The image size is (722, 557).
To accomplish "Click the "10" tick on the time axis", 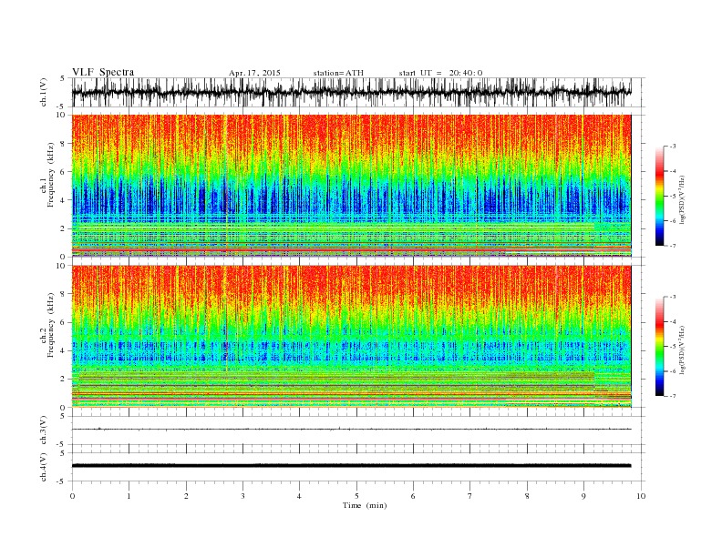I will (641, 496).
